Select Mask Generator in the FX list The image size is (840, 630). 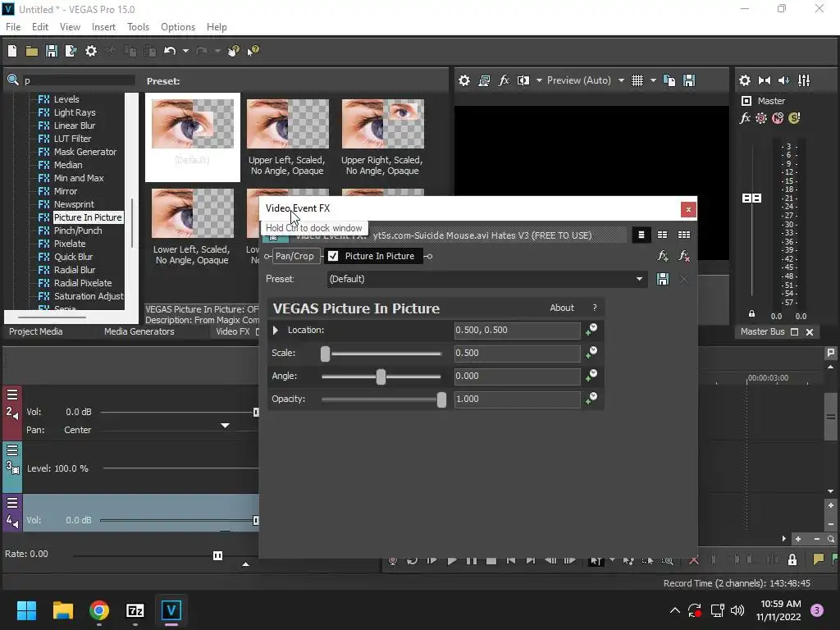coord(84,152)
